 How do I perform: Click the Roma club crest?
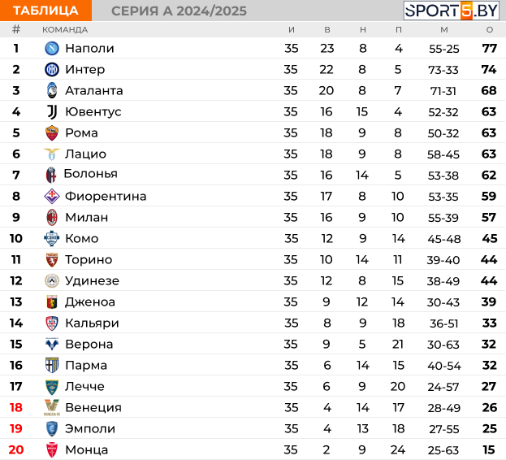pyautogui.click(x=52, y=132)
